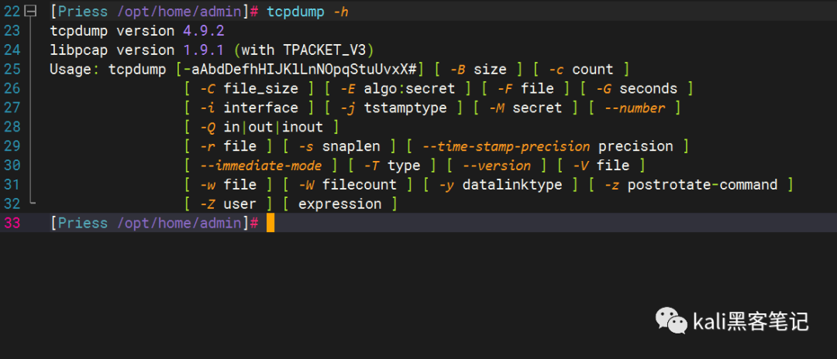The image size is (837, 359).
Task: Click the text 'postrotate-command'
Action: point(702,185)
